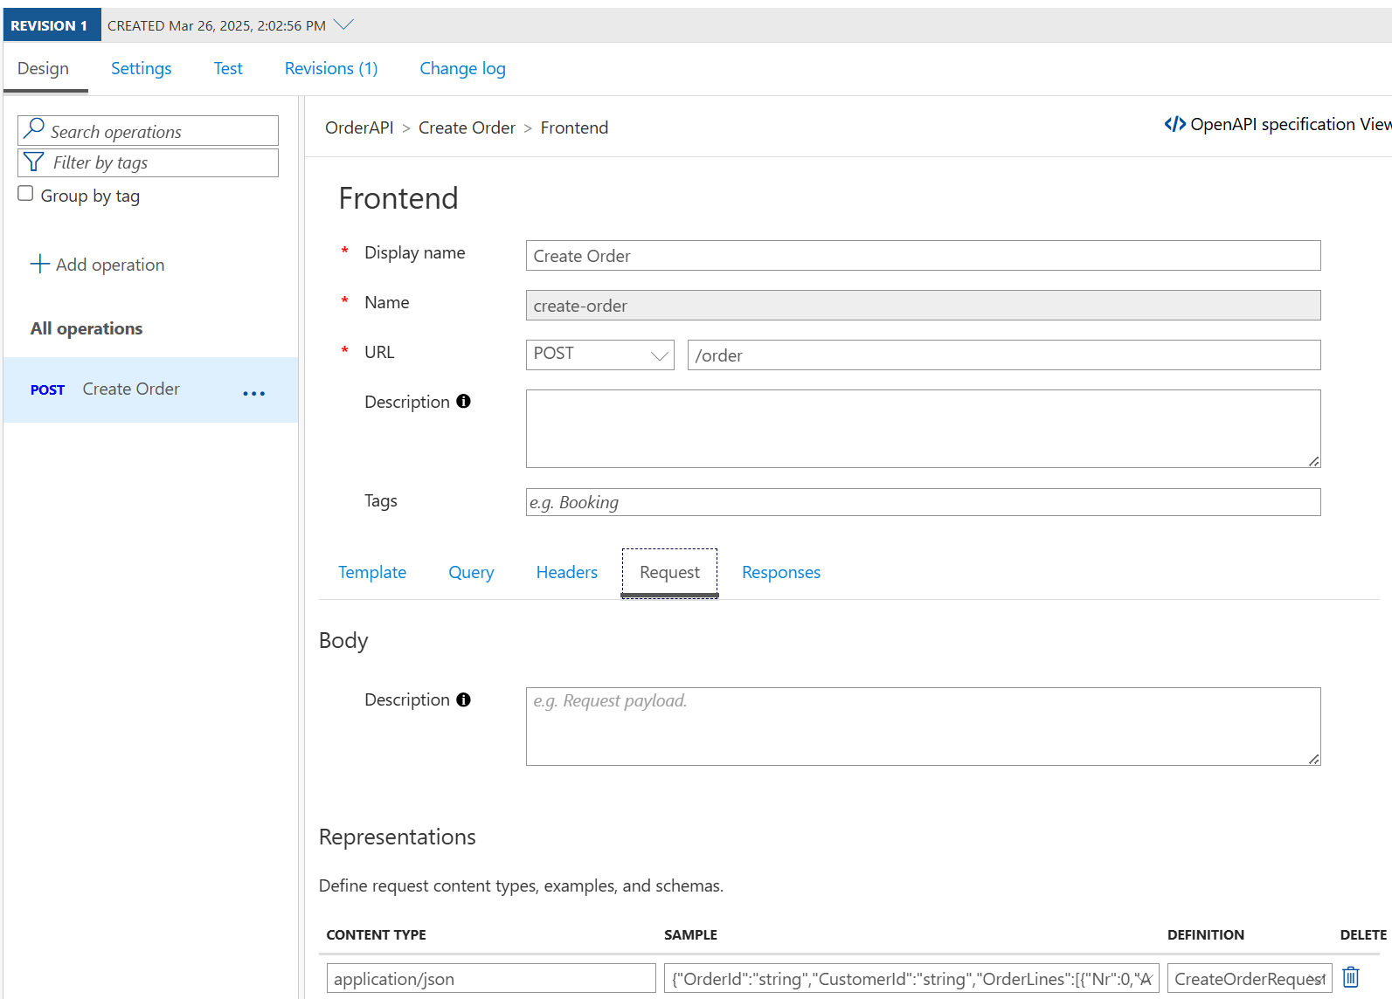The width and height of the screenshot is (1392, 999).
Task: Go to Create Order in the breadcrumb
Action: pos(467,127)
